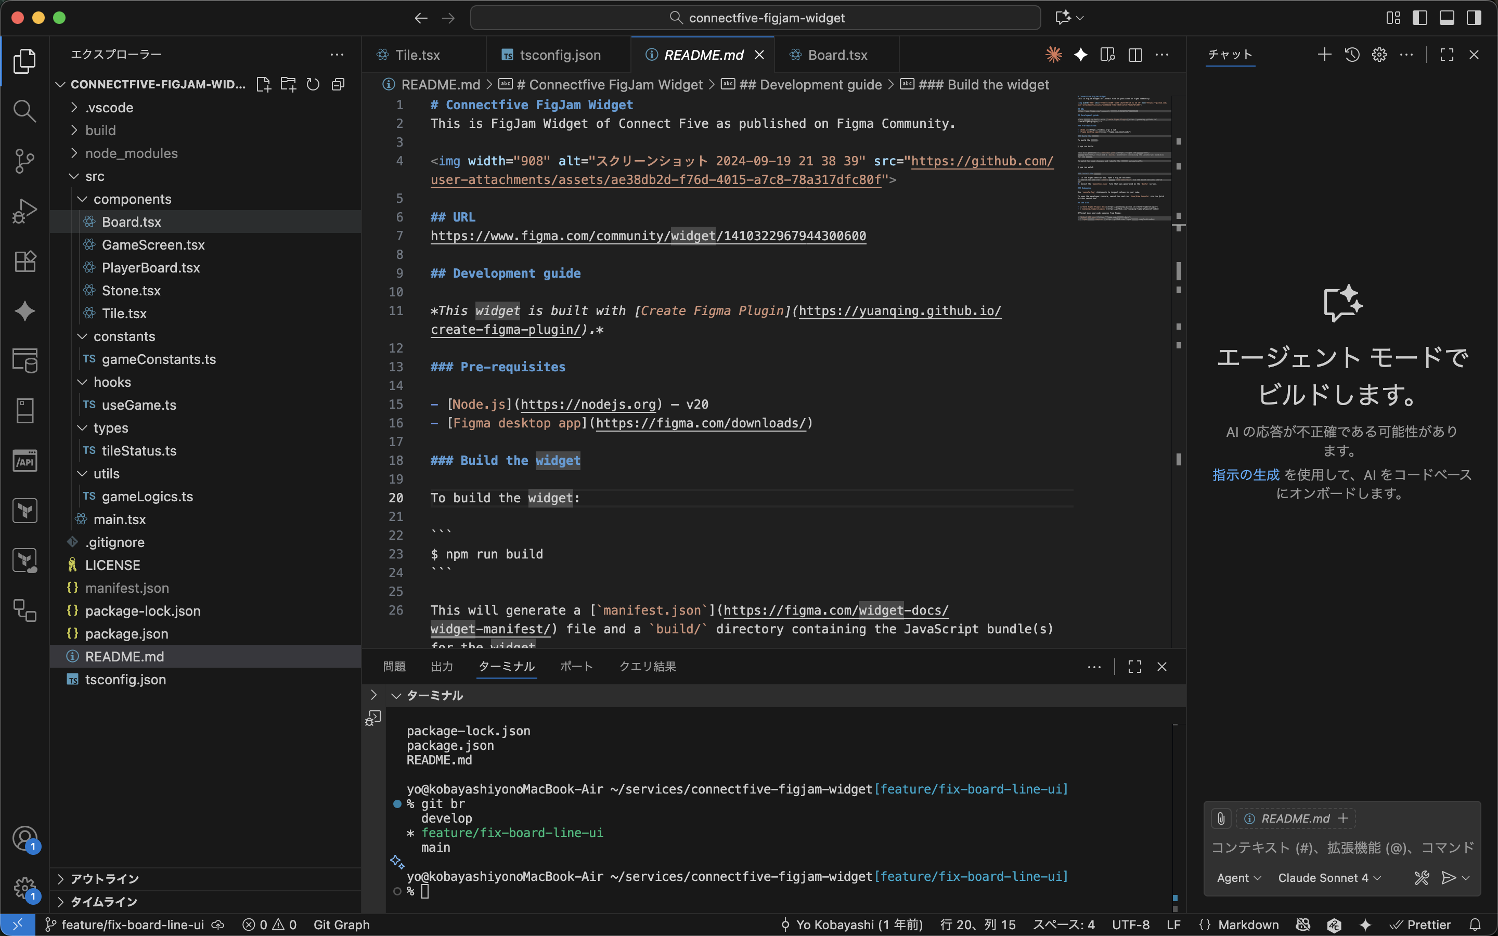Open the Source Control view
This screenshot has width=1498, height=936.
click(x=25, y=161)
